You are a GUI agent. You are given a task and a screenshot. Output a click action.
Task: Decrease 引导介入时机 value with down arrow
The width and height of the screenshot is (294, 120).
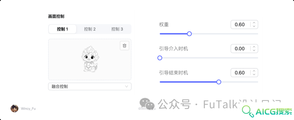(x=254, y=50)
